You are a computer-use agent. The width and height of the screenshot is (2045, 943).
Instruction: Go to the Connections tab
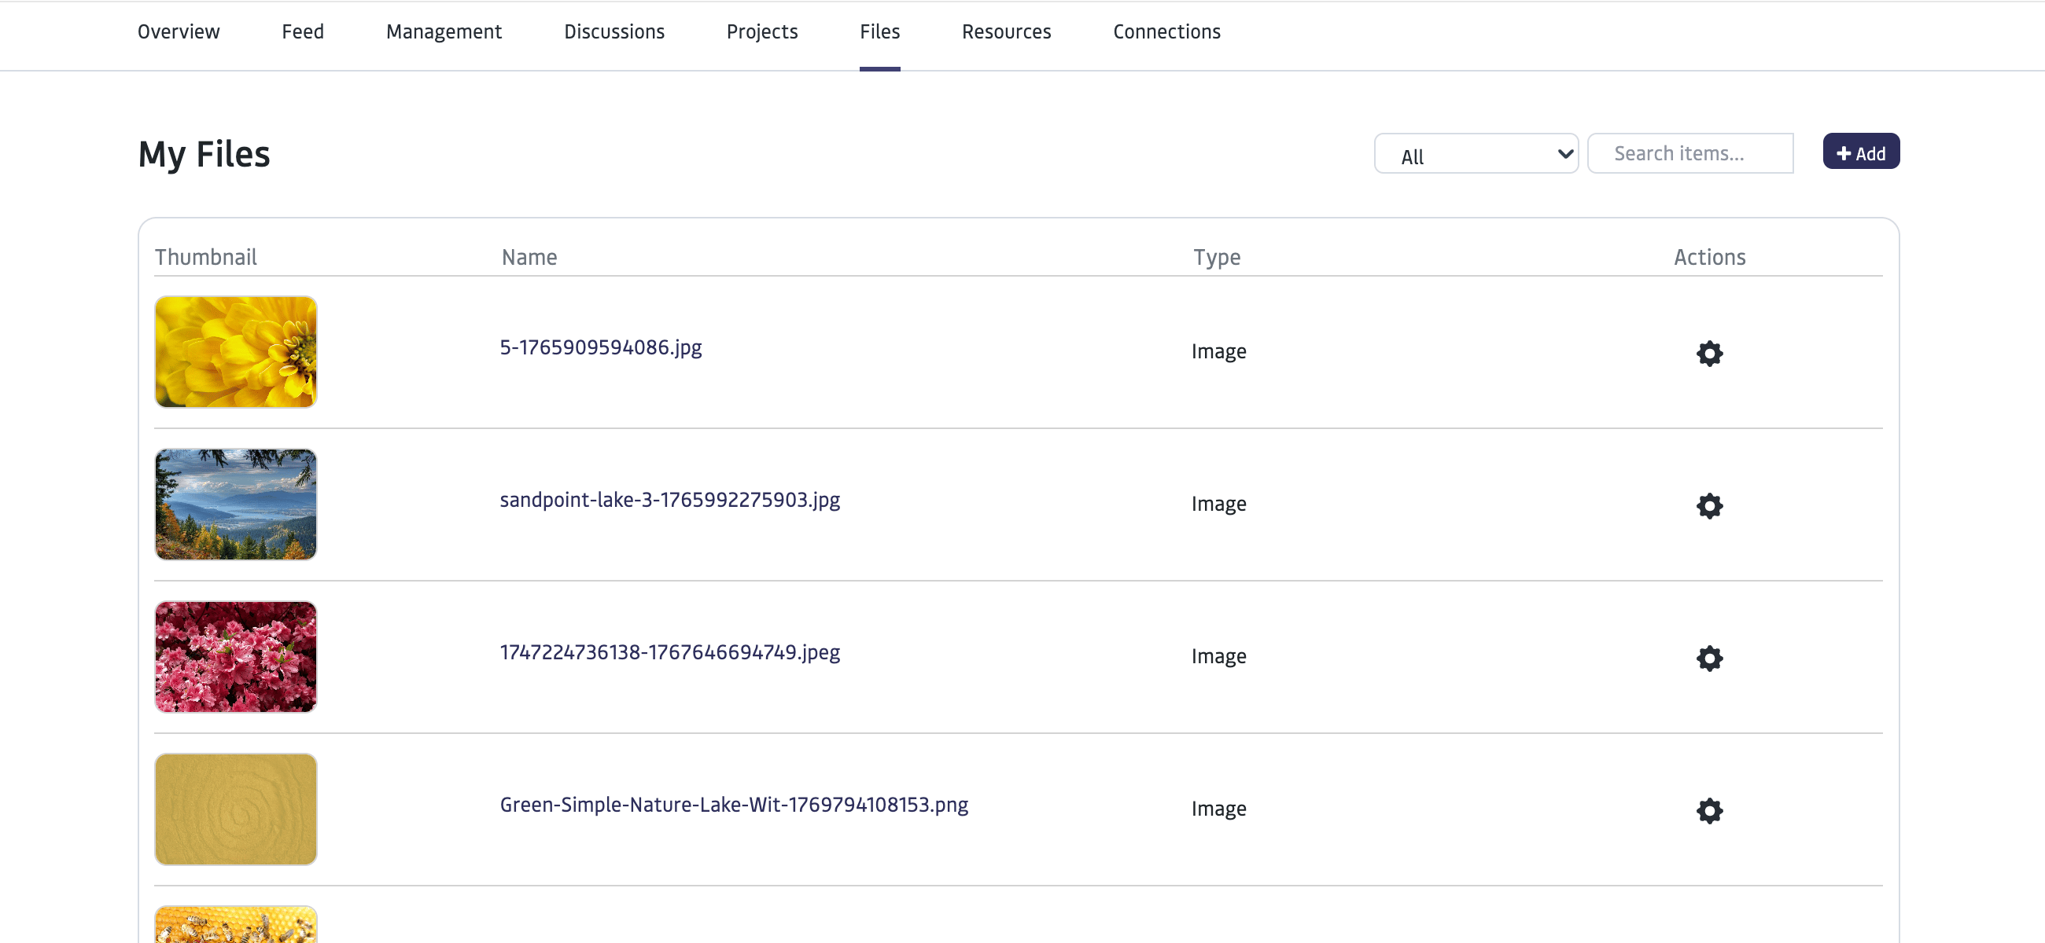point(1167,31)
